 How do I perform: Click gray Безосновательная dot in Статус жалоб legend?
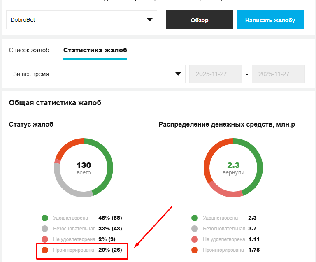(x=45, y=229)
